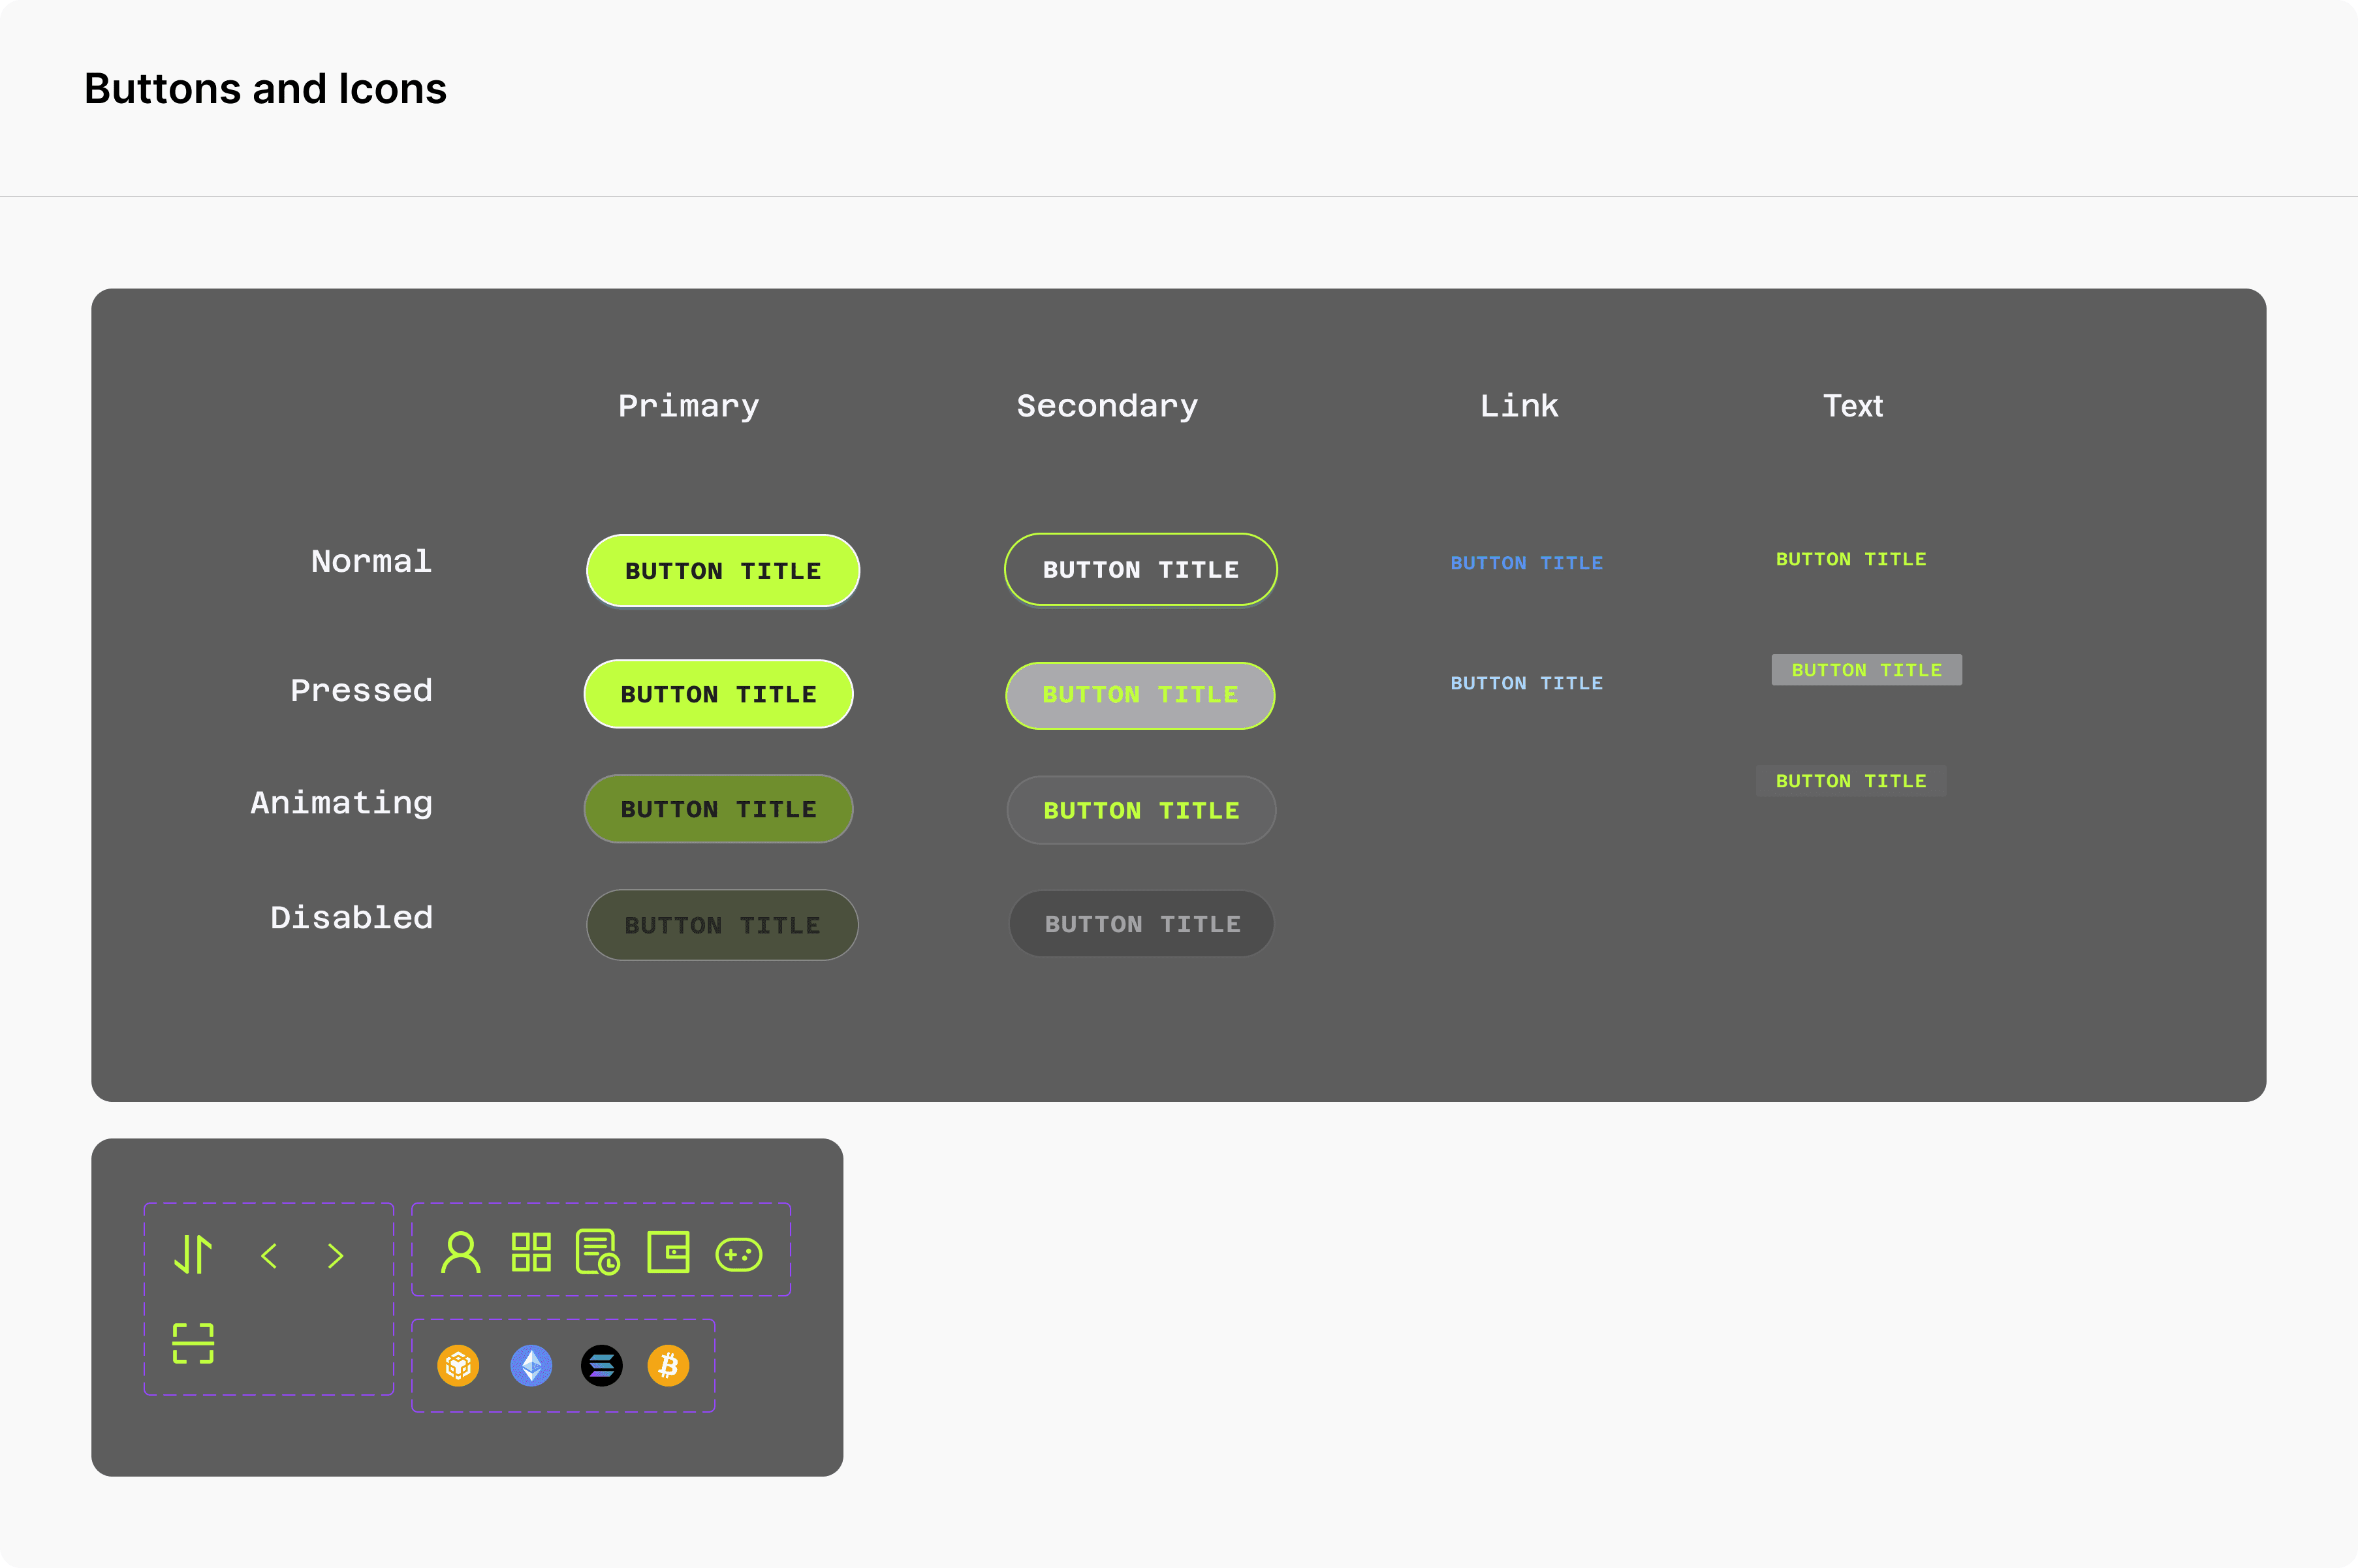The height and width of the screenshot is (1568, 2358).
Task: Click the right chevron forward icon
Action: [x=336, y=1256]
